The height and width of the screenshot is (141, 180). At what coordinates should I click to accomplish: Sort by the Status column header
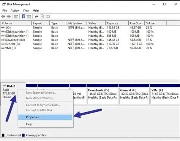96,23
